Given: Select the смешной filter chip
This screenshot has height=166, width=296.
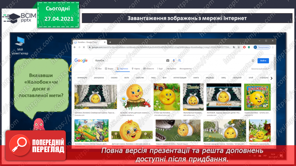Looking at the screenshot, I should click(x=237, y=78).
